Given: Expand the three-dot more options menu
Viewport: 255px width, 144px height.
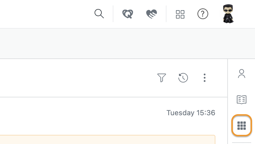Looking at the screenshot, I should pos(205,78).
